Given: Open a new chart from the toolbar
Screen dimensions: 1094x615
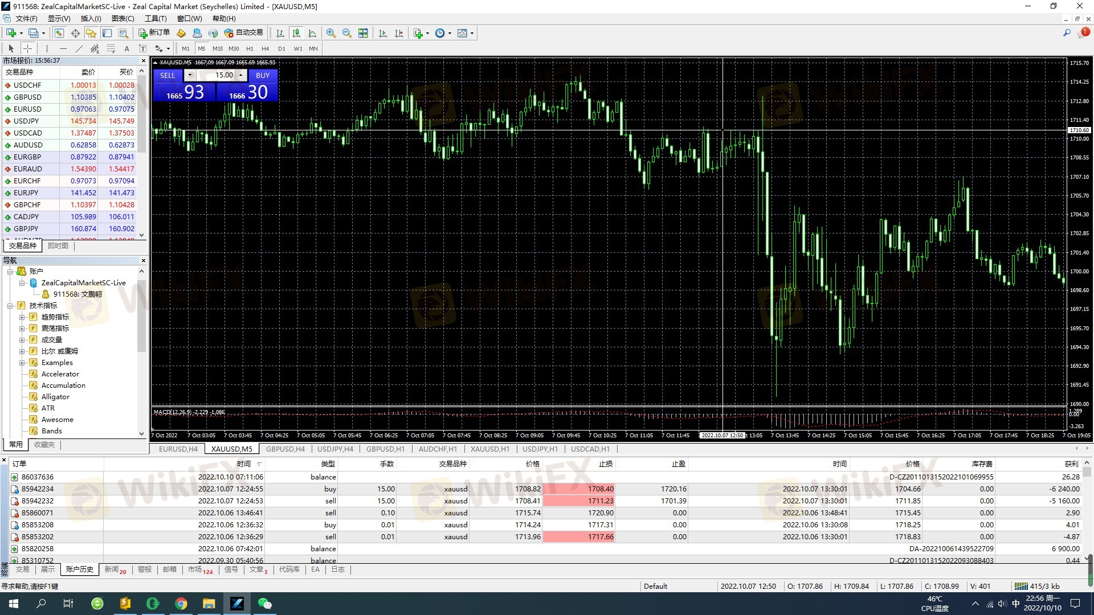Looking at the screenshot, I should click(11, 33).
